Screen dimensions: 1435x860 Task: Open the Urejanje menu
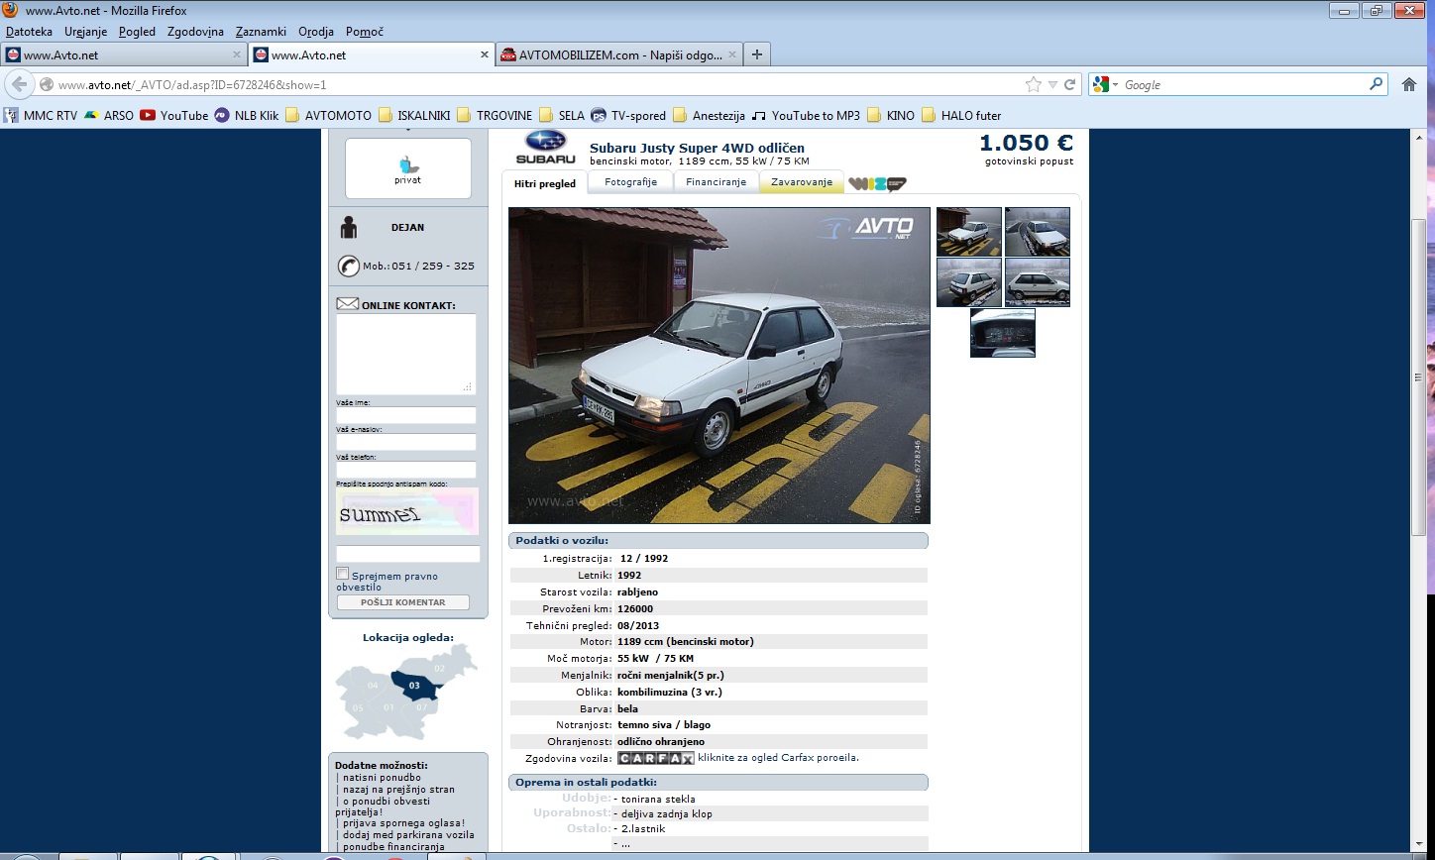point(85,32)
